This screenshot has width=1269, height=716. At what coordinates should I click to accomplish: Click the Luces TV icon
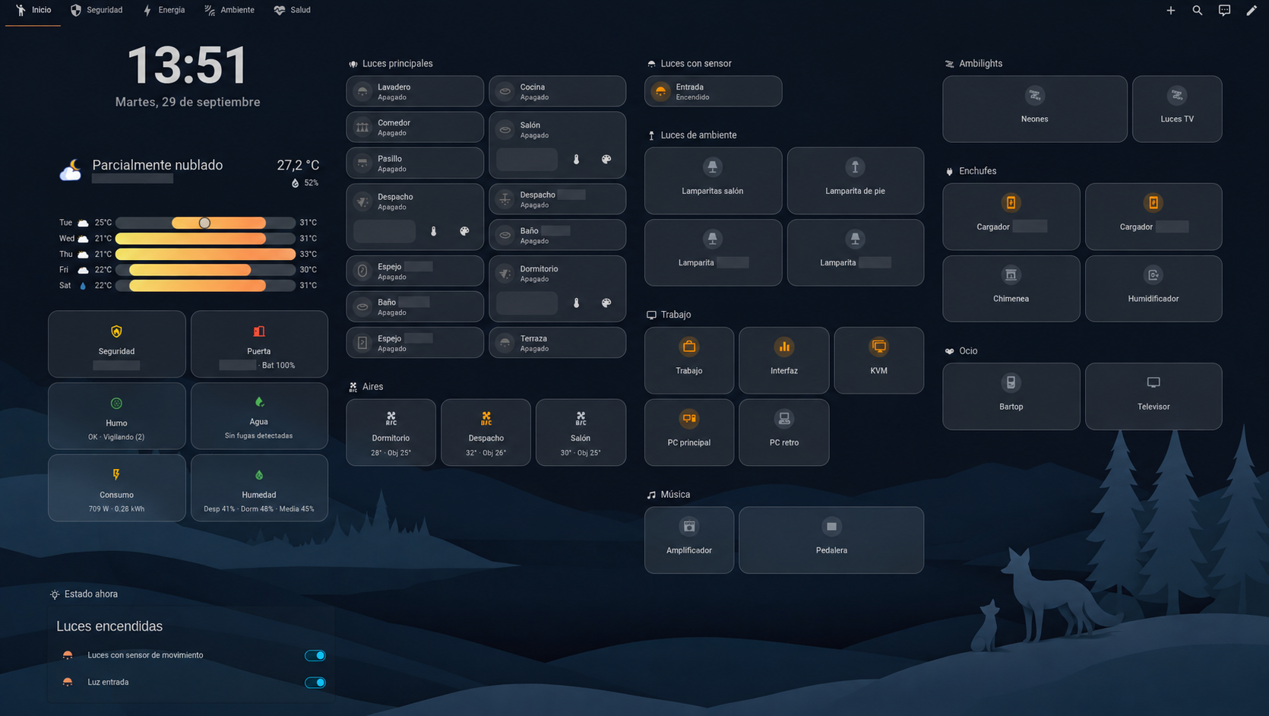point(1177,96)
